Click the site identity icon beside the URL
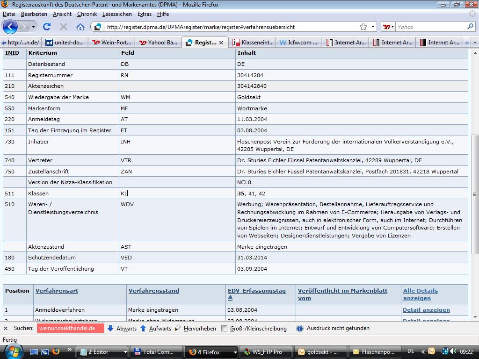The width and height of the screenshot is (479, 359). point(98,27)
